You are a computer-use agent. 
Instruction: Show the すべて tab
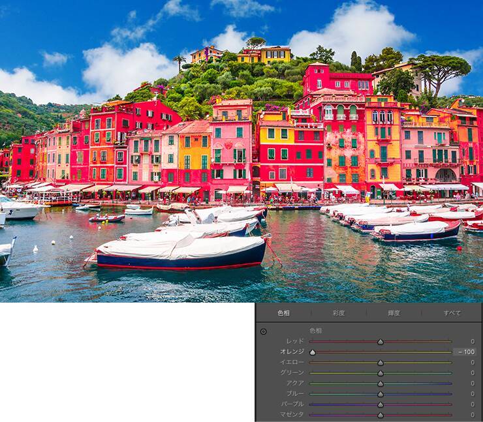coord(452,313)
